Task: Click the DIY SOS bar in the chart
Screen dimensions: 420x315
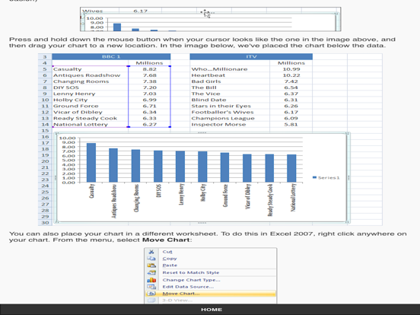Action: pyautogui.click(x=158, y=167)
